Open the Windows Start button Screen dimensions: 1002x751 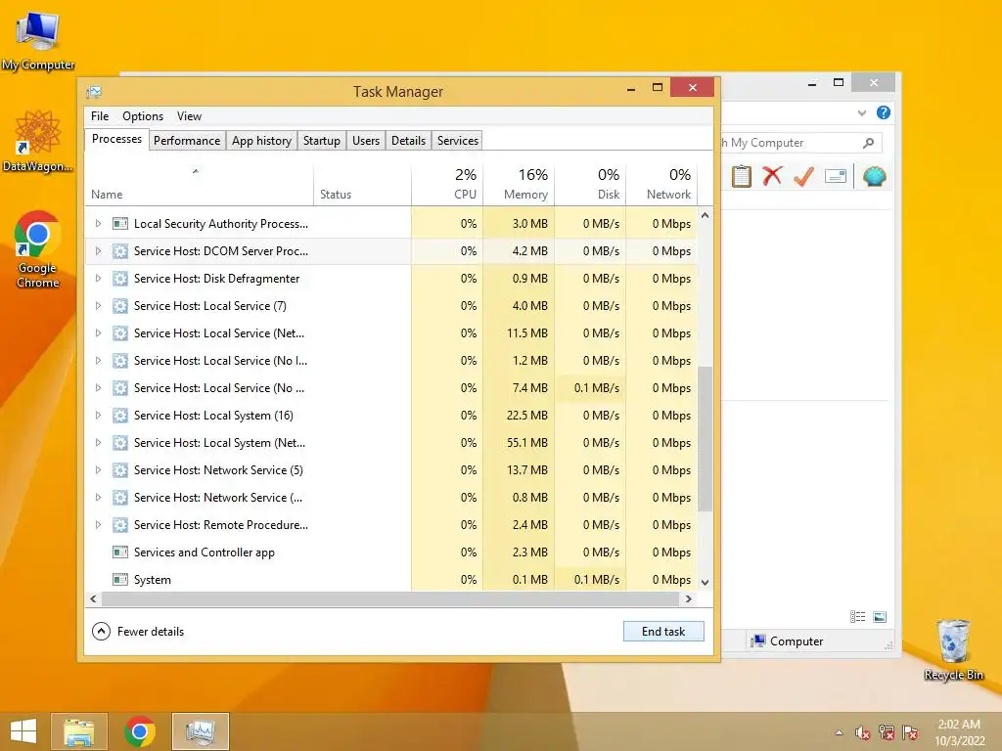(x=23, y=731)
